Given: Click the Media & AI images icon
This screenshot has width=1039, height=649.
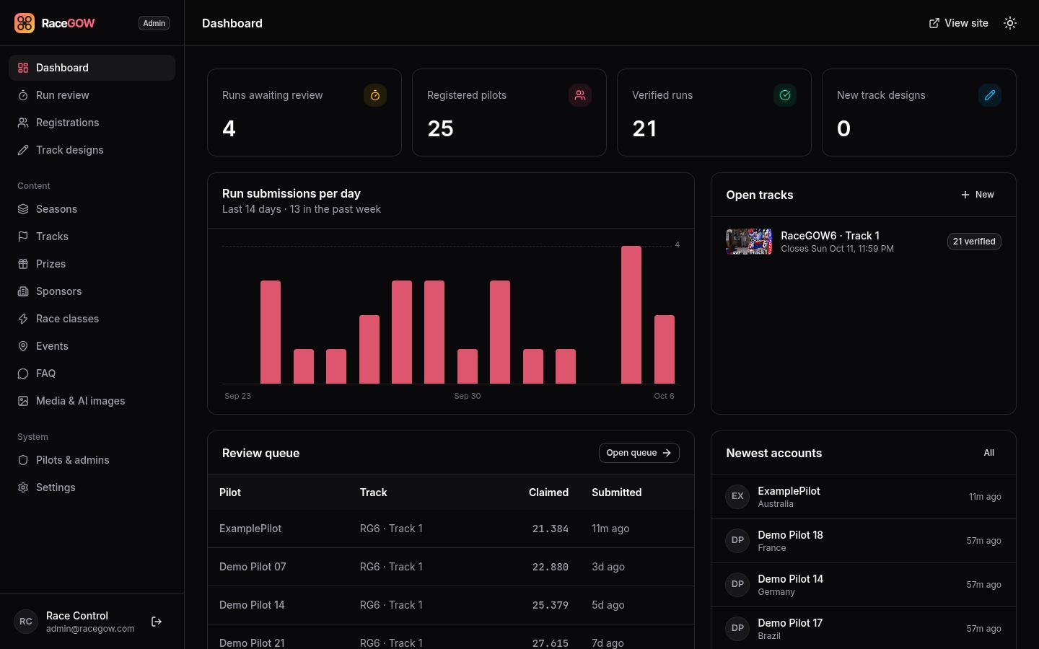Looking at the screenshot, I should (x=23, y=401).
